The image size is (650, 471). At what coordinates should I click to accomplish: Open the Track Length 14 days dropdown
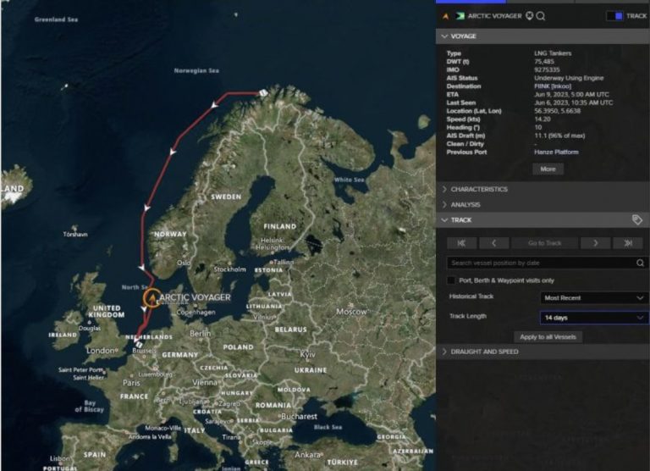(x=594, y=318)
